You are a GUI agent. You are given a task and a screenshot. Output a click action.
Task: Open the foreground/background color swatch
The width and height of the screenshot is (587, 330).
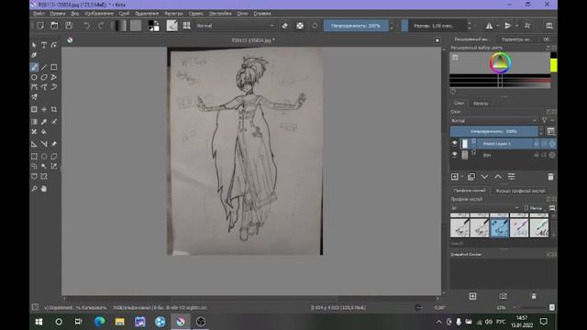coord(153,26)
